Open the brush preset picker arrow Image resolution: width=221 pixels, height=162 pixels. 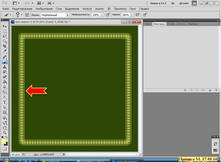coord(22,15)
